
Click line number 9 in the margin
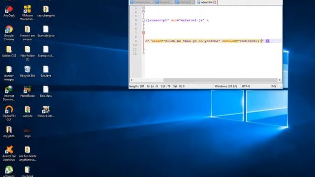point(136,41)
